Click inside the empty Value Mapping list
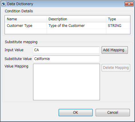135x122 pixels. point(67,82)
